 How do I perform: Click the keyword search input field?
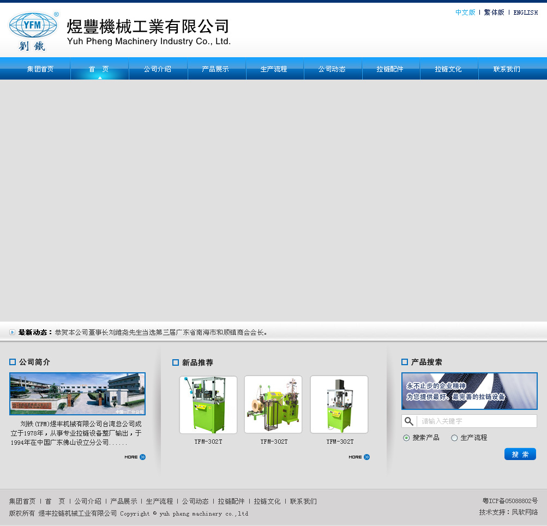[477, 421]
